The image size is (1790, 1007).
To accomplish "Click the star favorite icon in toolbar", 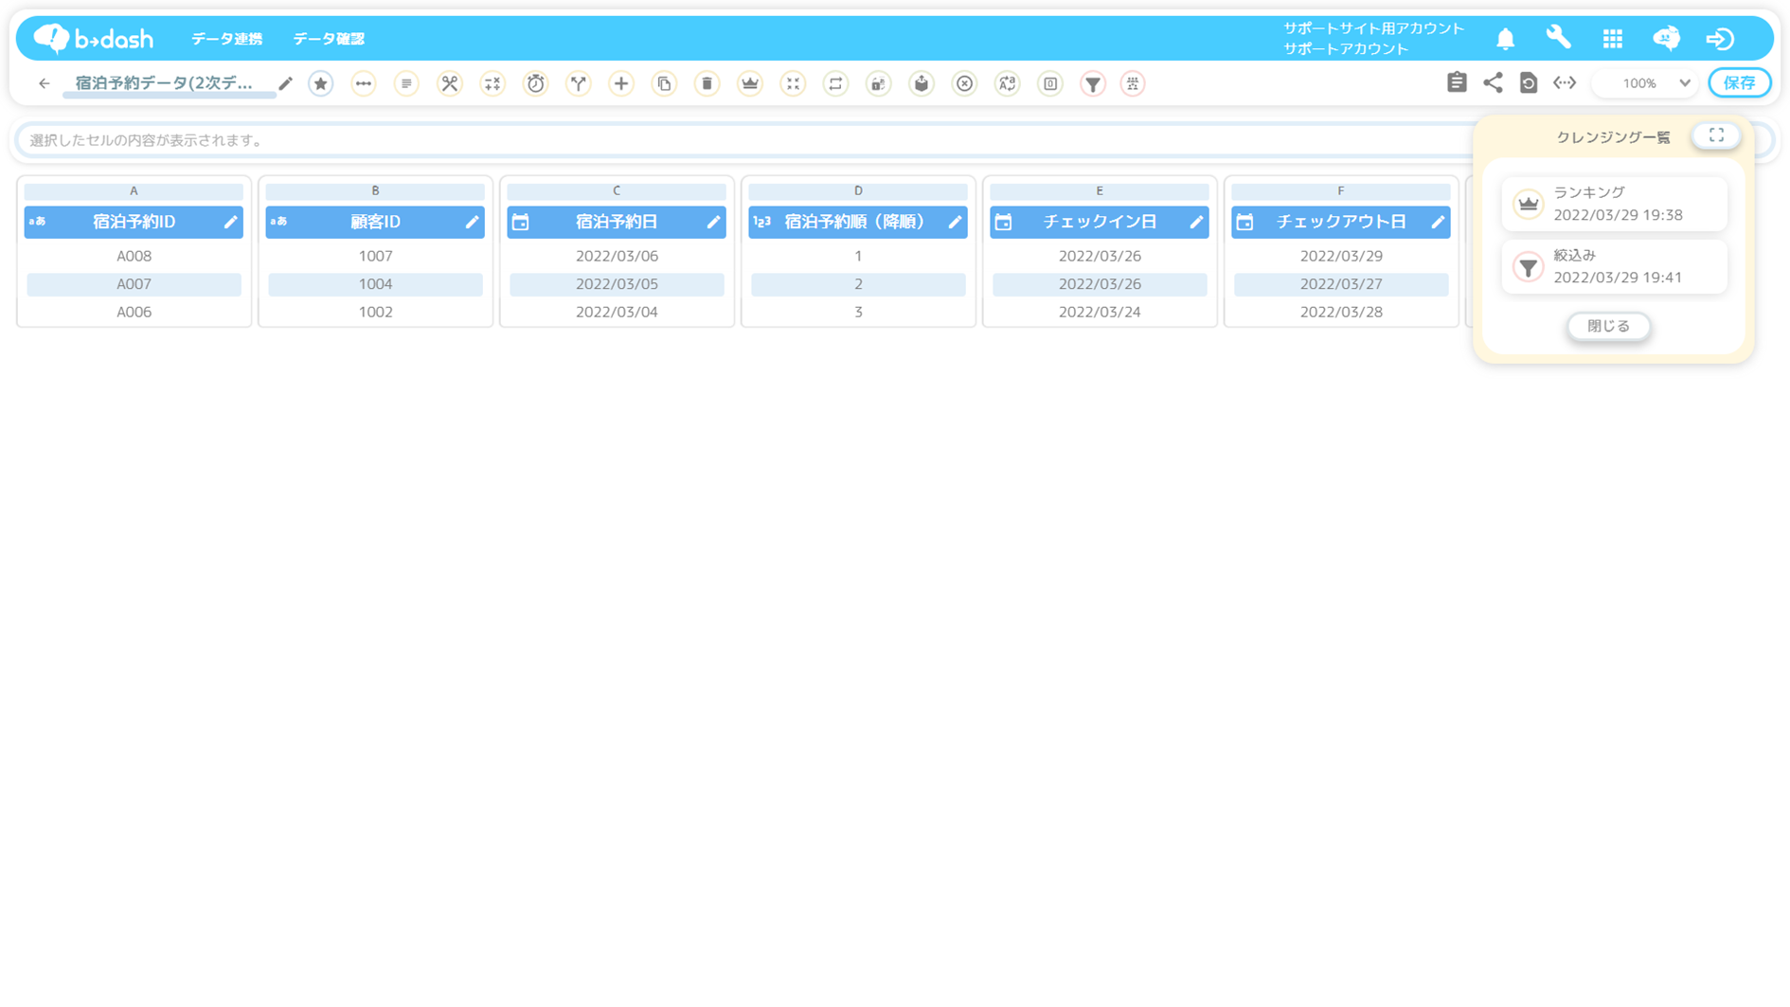I will (x=321, y=83).
